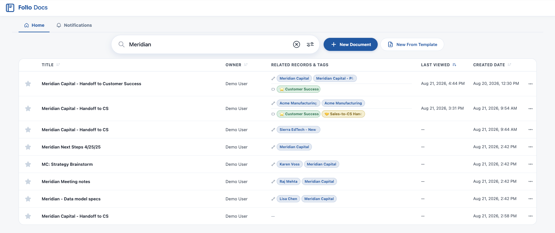Click last viewed Aug 21, 2026, 3:31 PM

(x=442, y=108)
